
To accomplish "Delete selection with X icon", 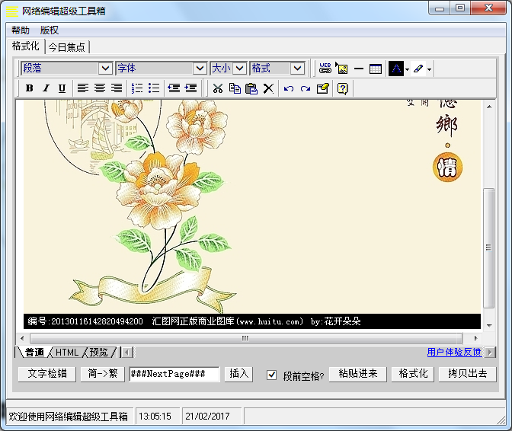I will [268, 88].
